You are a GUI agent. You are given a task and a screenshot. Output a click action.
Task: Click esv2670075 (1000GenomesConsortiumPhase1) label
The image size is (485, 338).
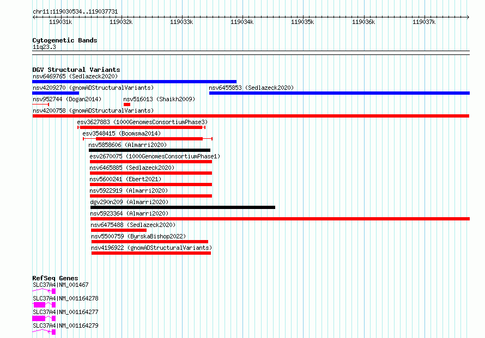(155, 156)
